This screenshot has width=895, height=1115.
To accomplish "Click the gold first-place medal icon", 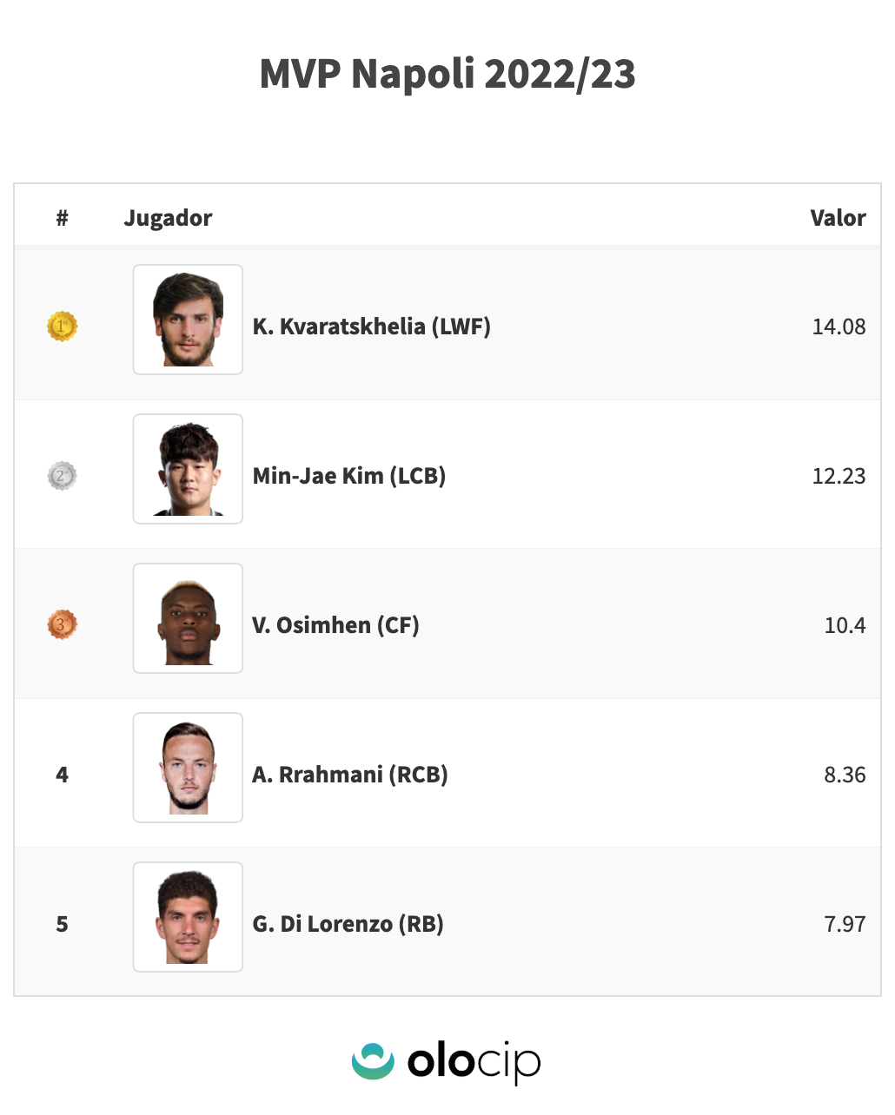I will pyautogui.click(x=62, y=327).
